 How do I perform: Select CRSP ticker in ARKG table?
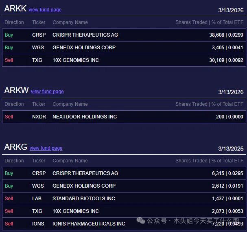[39, 173]
